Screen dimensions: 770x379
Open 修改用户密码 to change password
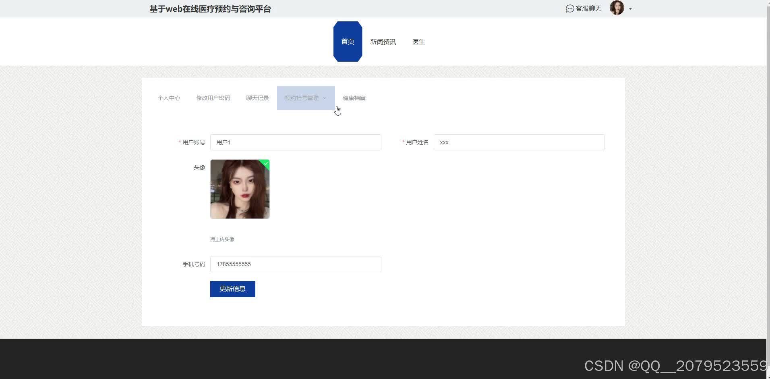(213, 98)
